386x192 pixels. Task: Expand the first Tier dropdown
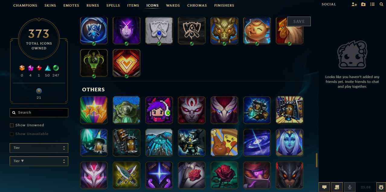coord(39,148)
